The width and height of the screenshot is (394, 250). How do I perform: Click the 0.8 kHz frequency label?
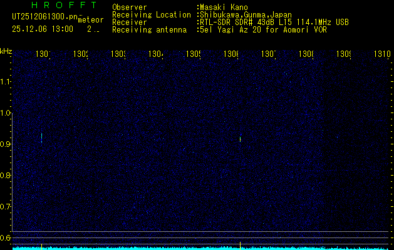click(x=5, y=175)
